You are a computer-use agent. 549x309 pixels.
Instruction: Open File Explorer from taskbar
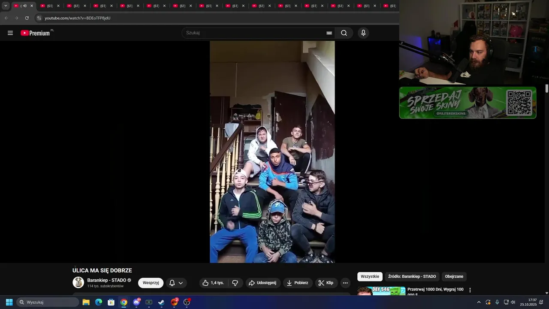[x=86, y=302]
